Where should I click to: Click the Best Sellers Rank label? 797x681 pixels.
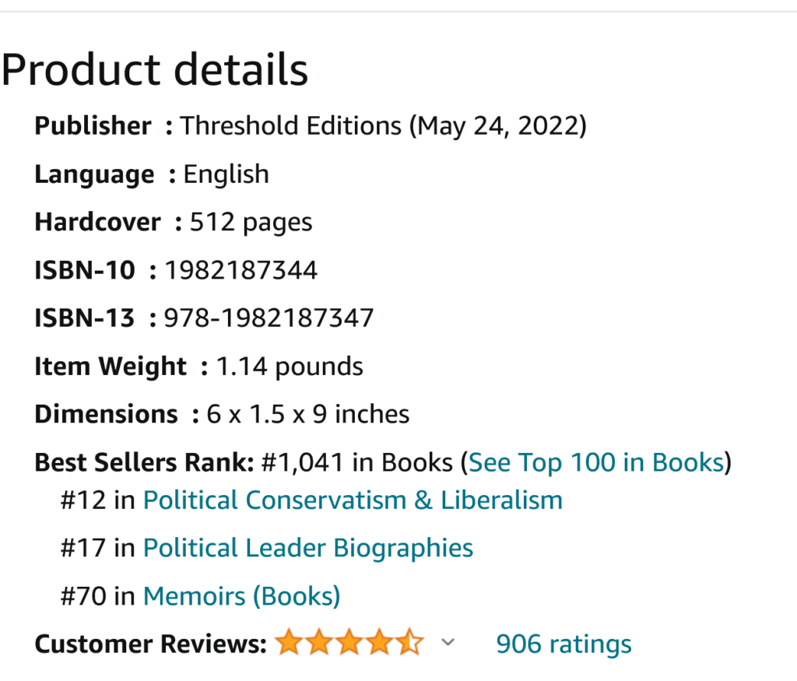145,462
